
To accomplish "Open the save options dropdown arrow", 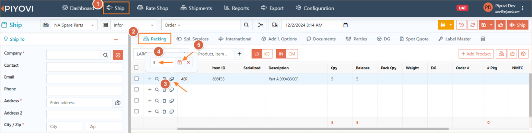I will 491,25.
